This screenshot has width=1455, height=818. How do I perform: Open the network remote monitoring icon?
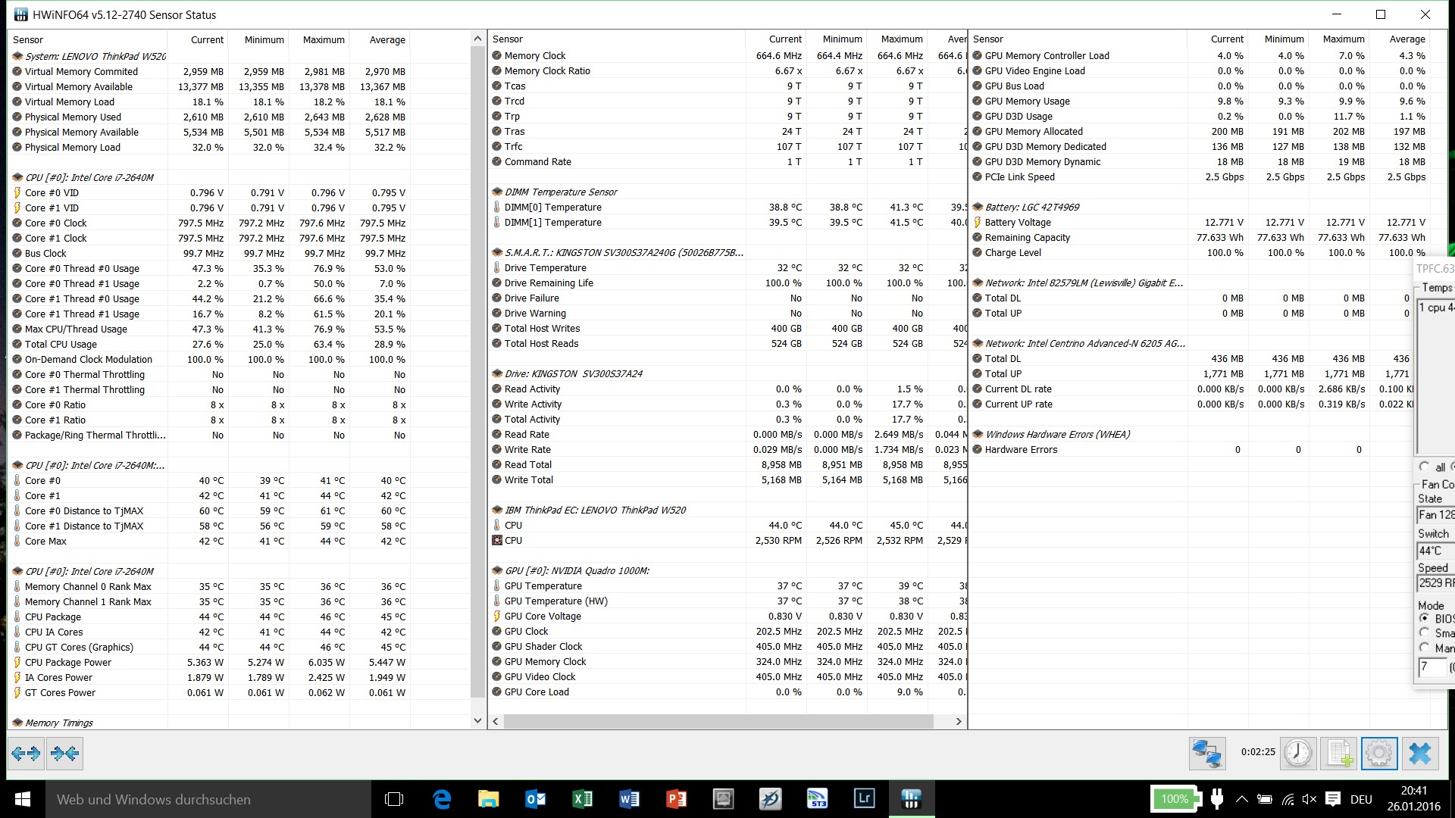pyautogui.click(x=1206, y=754)
